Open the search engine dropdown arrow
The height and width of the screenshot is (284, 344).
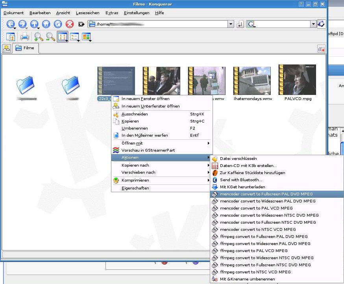click(x=313, y=24)
